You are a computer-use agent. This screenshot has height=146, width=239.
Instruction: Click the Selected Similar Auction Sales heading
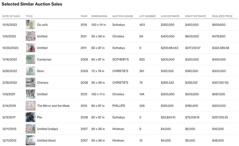[x=32, y=4]
